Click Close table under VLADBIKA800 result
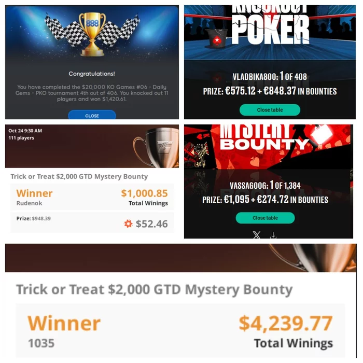363x363 pixels. [270, 110]
